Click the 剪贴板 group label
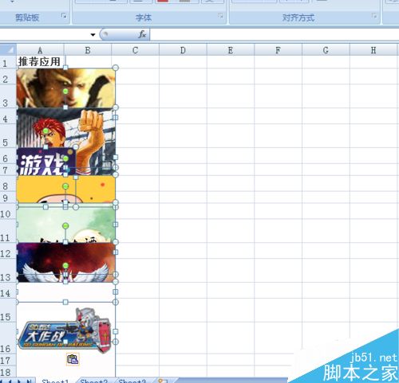 pos(27,18)
